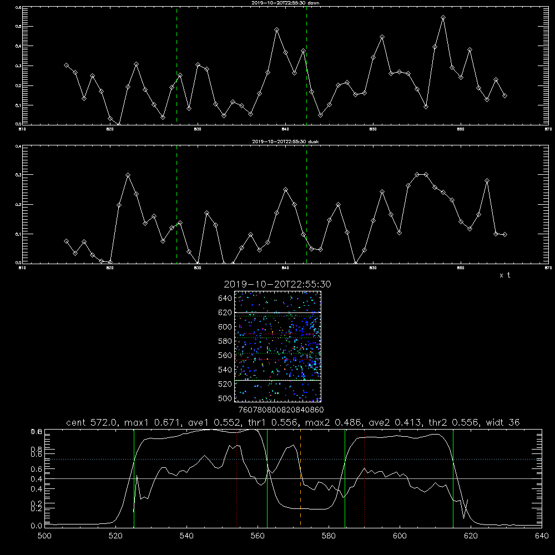Click the red dotted line near 590
Image resolution: width=555 pixels, height=555 pixels.
pyautogui.click(x=364, y=478)
